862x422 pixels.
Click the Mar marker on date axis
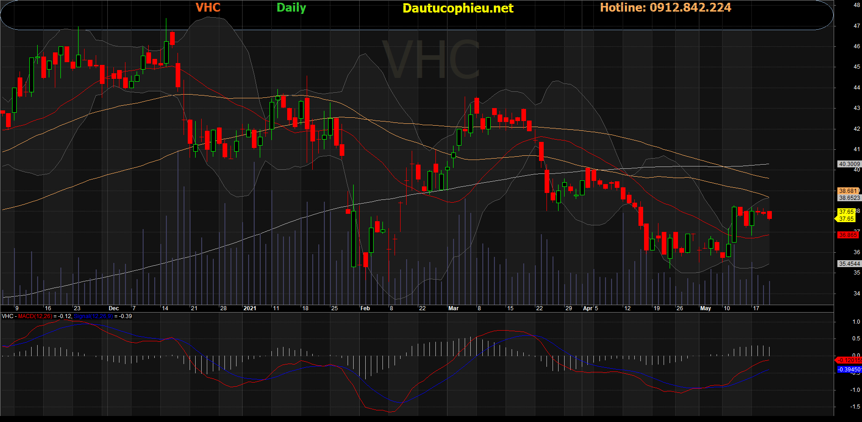454,308
